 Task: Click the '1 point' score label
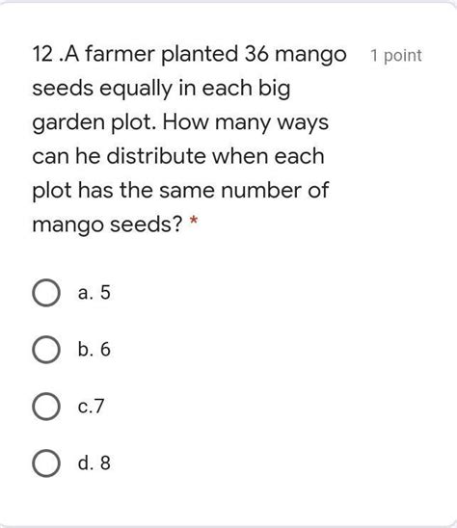click(396, 56)
